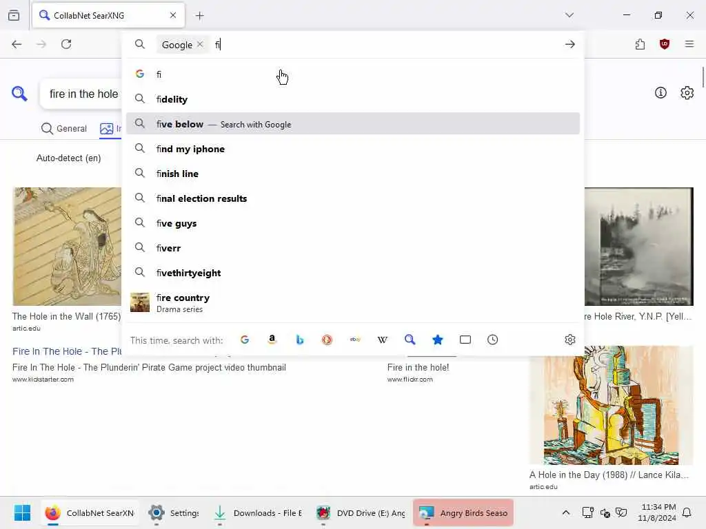This screenshot has height=529, width=706.
Task: Remove the Google search engine chip
Action: [x=200, y=44]
